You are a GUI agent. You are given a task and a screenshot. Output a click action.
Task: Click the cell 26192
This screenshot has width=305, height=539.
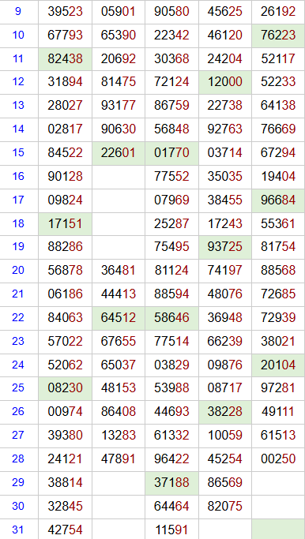pyautogui.click(x=278, y=12)
